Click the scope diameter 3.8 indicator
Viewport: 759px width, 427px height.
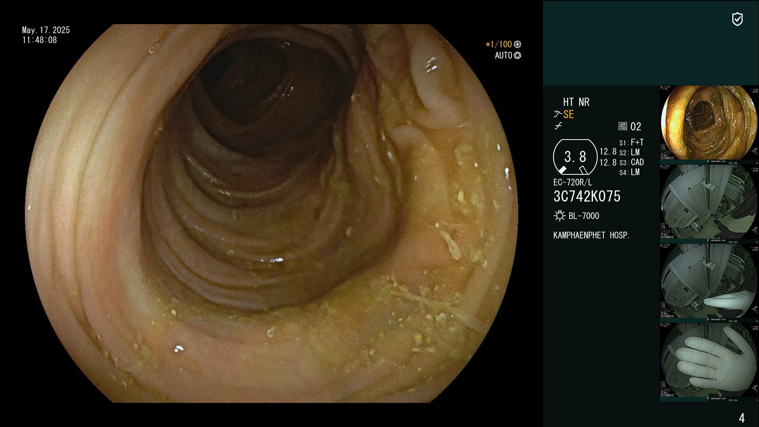pos(575,157)
